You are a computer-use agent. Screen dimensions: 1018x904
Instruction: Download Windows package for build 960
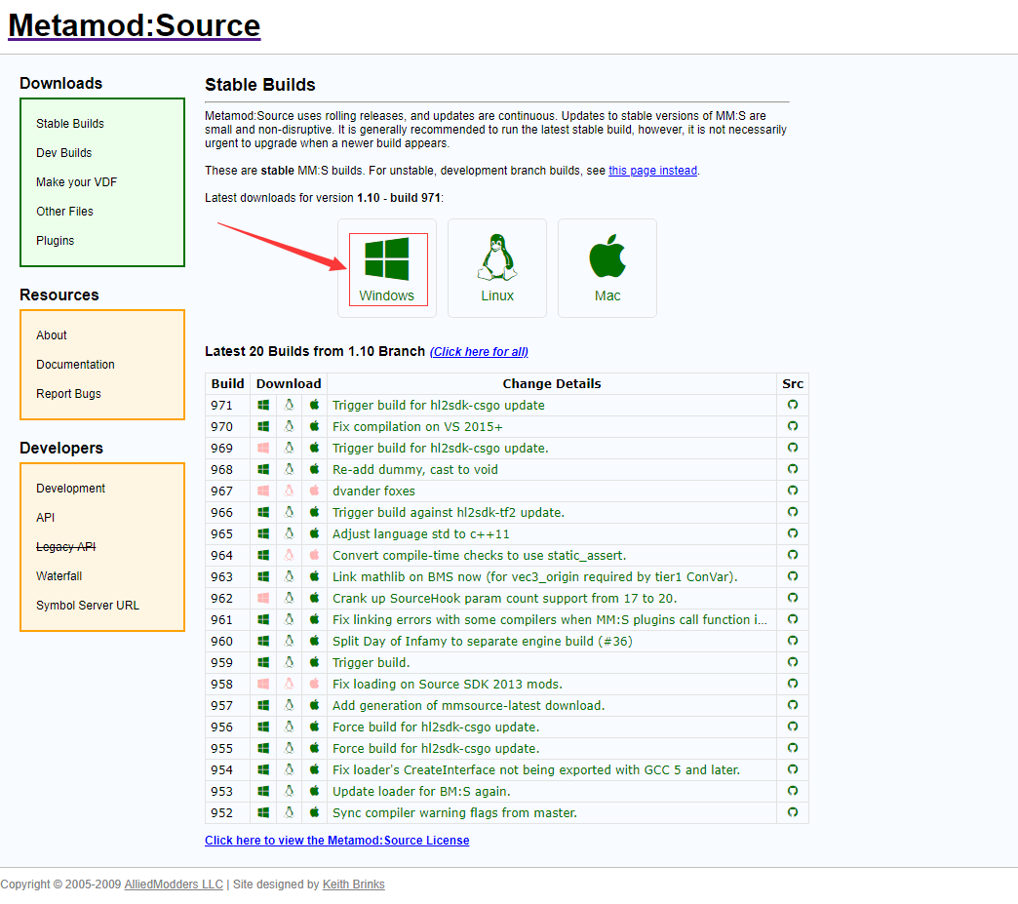point(263,641)
